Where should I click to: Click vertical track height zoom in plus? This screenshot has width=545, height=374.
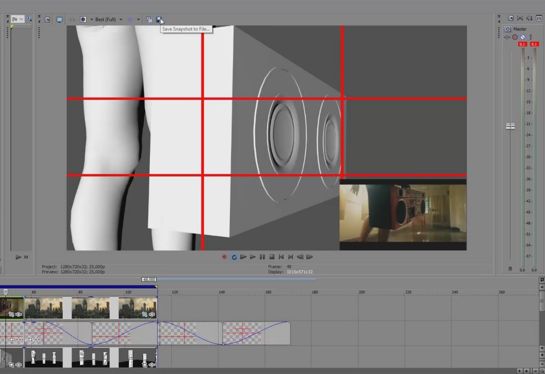click(x=542, y=355)
